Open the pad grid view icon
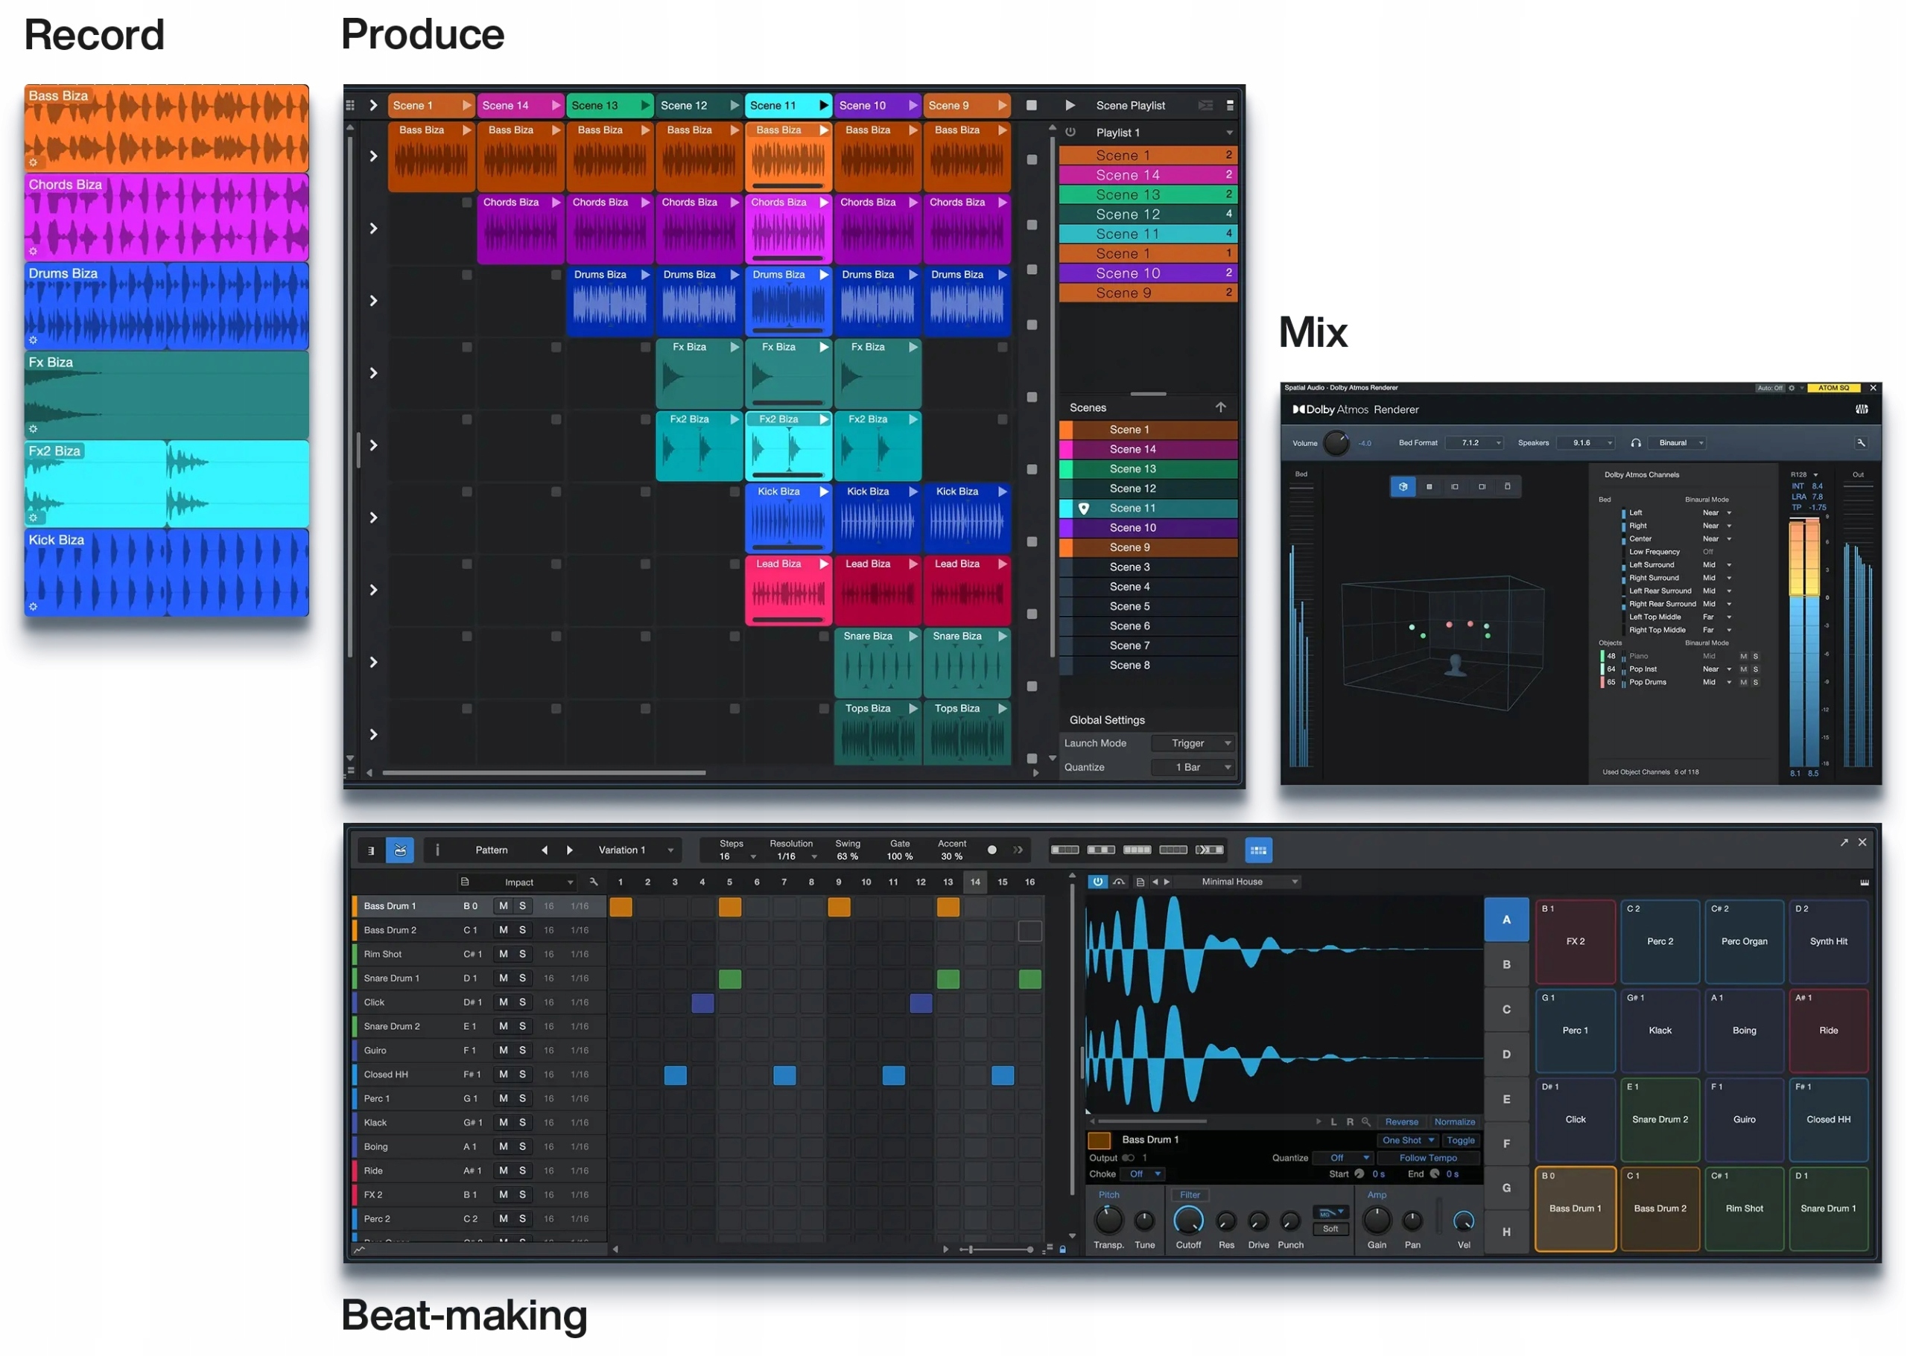1907x1356 pixels. click(1257, 850)
